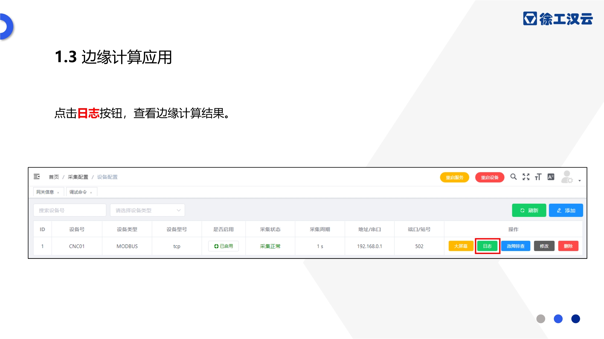The image size is (604, 339).
Task: Open the search magnifier icon
Action: (513, 177)
